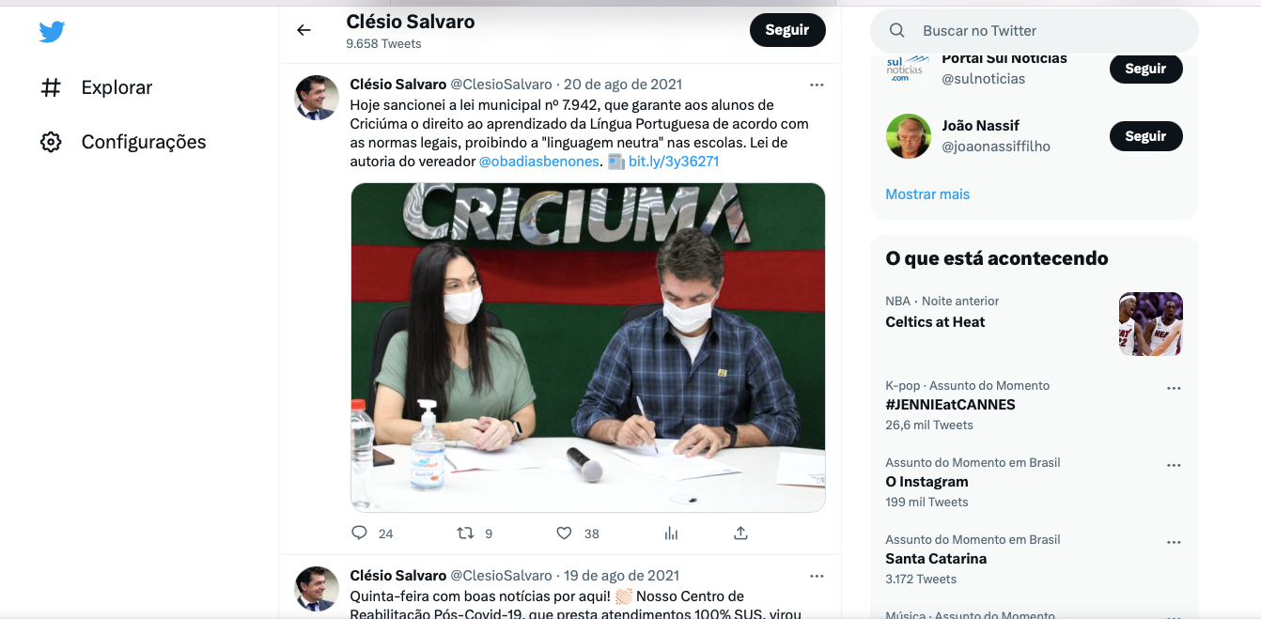The width and height of the screenshot is (1261, 619).
Task: Follow Clésio Salvaro with the header Seguir button
Action: (787, 30)
